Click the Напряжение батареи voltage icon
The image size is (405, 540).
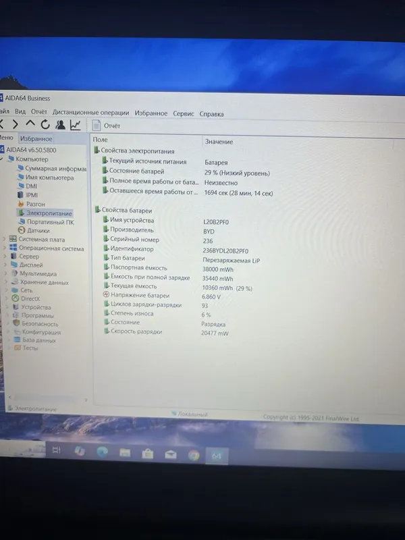[106, 295]
